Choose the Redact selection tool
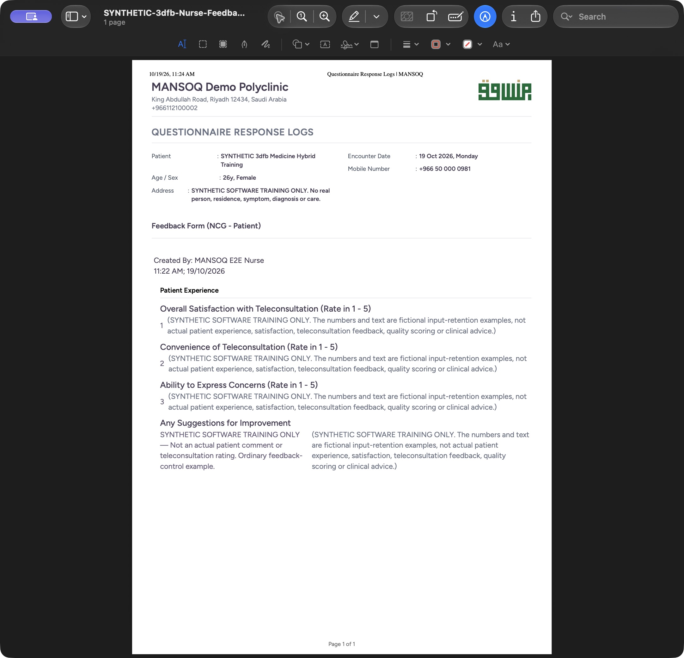The height and width of the screenshot is (658, 684). 223,44
